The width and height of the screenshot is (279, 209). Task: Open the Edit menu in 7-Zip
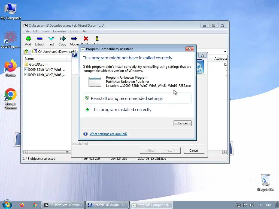[36, 31]
